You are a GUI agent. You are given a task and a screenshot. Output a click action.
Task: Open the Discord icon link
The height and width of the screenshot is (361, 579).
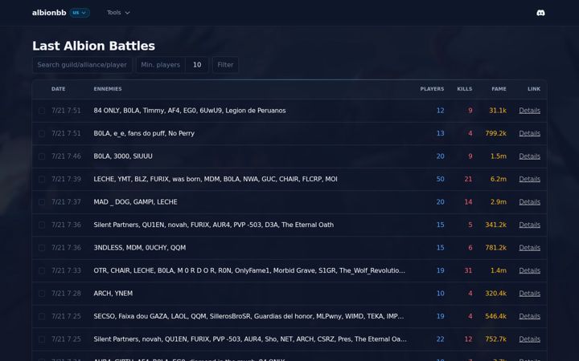coord(540,13)
